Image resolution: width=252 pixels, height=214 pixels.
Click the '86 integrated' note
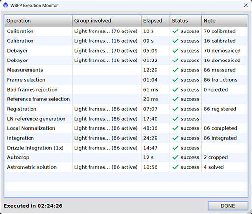pyautogui.click(x=220, y=138)
